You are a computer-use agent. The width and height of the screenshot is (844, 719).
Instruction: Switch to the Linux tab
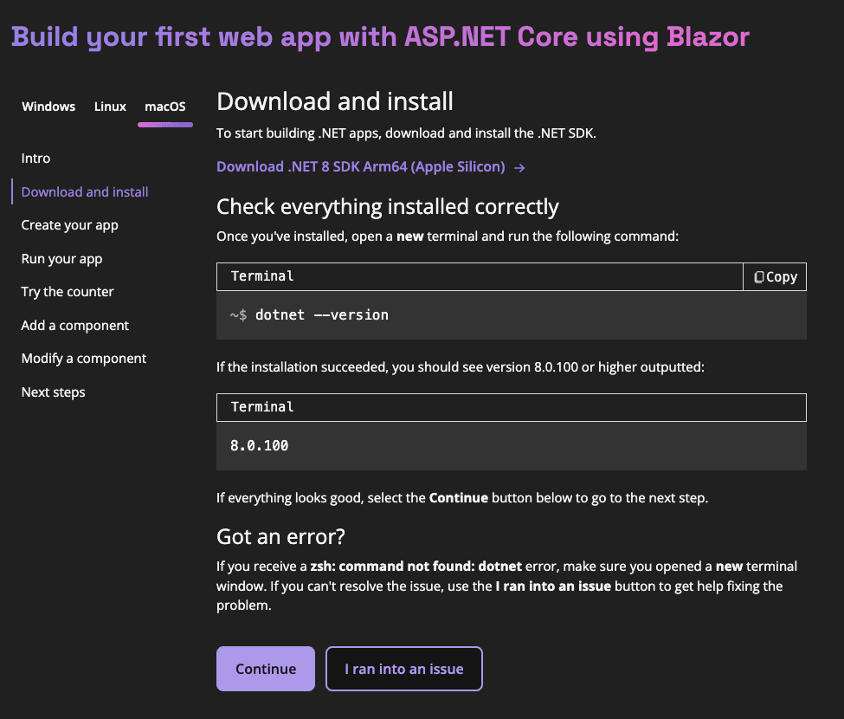coord(109,106)
